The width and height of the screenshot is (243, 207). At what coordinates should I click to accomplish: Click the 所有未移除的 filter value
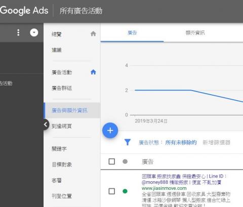[x=181, y=143]
